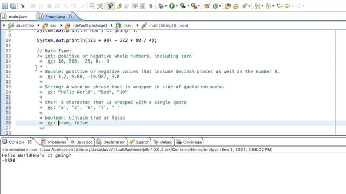
Task: Open the Coverage view tab
Action: point(192,142)
